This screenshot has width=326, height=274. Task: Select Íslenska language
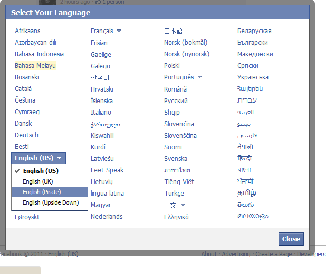click(102, 101)
